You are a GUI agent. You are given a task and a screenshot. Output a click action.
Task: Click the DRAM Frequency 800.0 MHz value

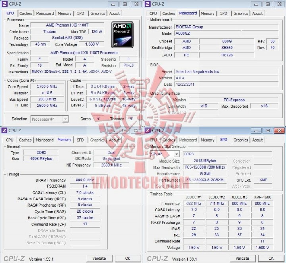[85, 180]
